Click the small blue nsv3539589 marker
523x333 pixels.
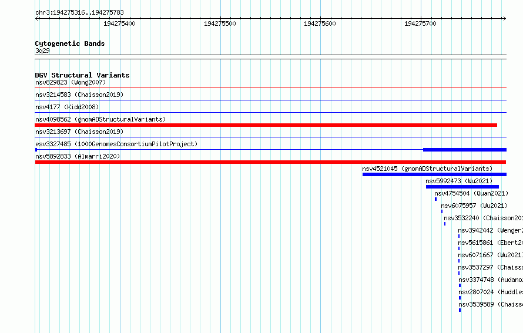[x=460, y=310]
